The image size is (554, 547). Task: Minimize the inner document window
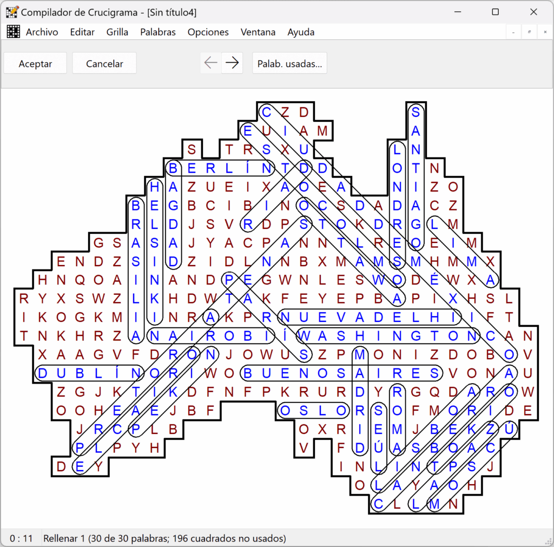point(513,32)
